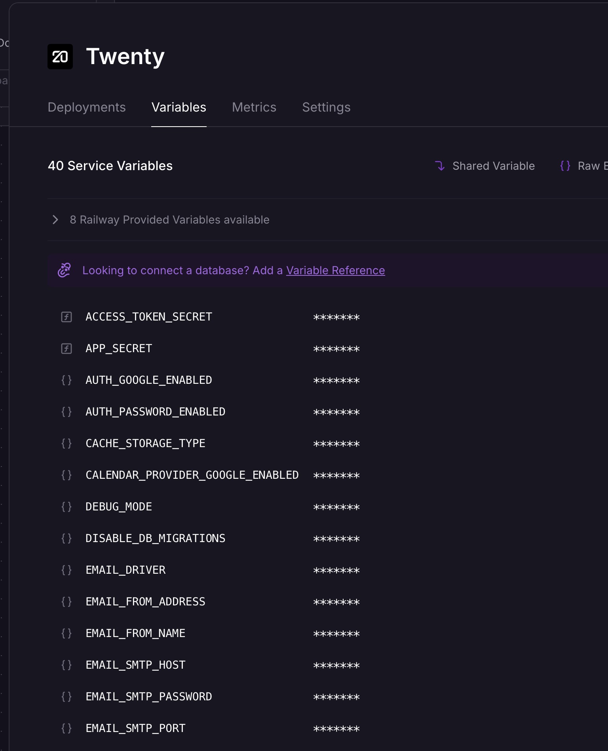Open the Deployments tab
The width and height of the screenshot is (608, 751).
click(x=87, y=107)
